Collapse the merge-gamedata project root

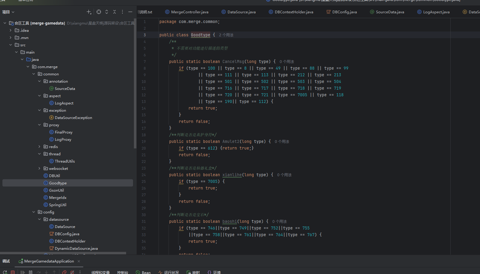tap(5, 23)
